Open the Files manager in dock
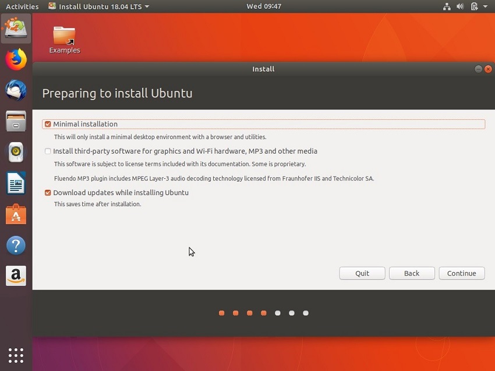The height and width of the screenshot is (371, 495). coord(16,122)
